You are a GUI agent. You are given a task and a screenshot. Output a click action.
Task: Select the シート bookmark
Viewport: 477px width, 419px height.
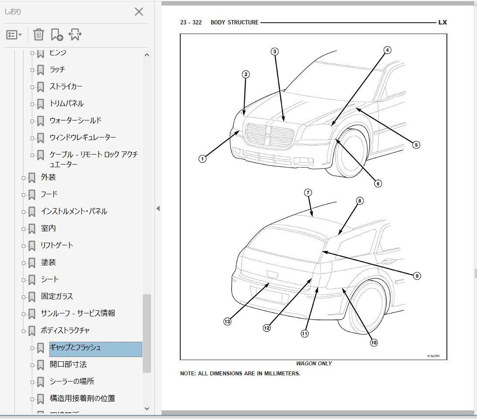click(50, 279)
